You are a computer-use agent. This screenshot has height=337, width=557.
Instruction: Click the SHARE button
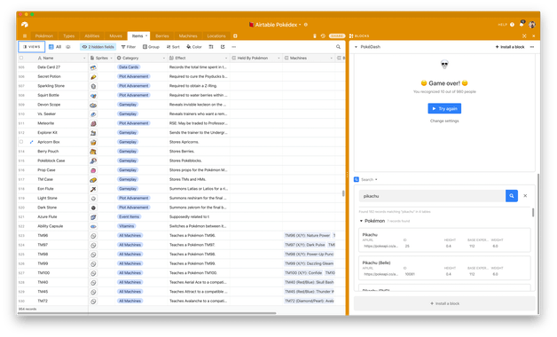[x=337, y=35]
